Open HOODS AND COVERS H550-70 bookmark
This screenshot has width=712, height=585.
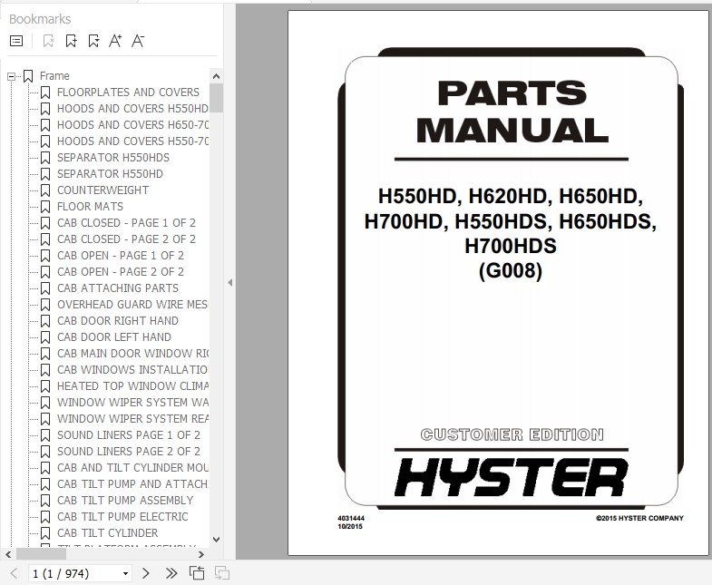132,141
